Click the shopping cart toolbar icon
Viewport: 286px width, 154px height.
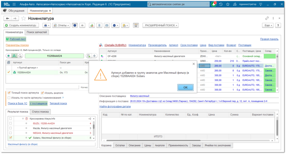coord(136,25)
